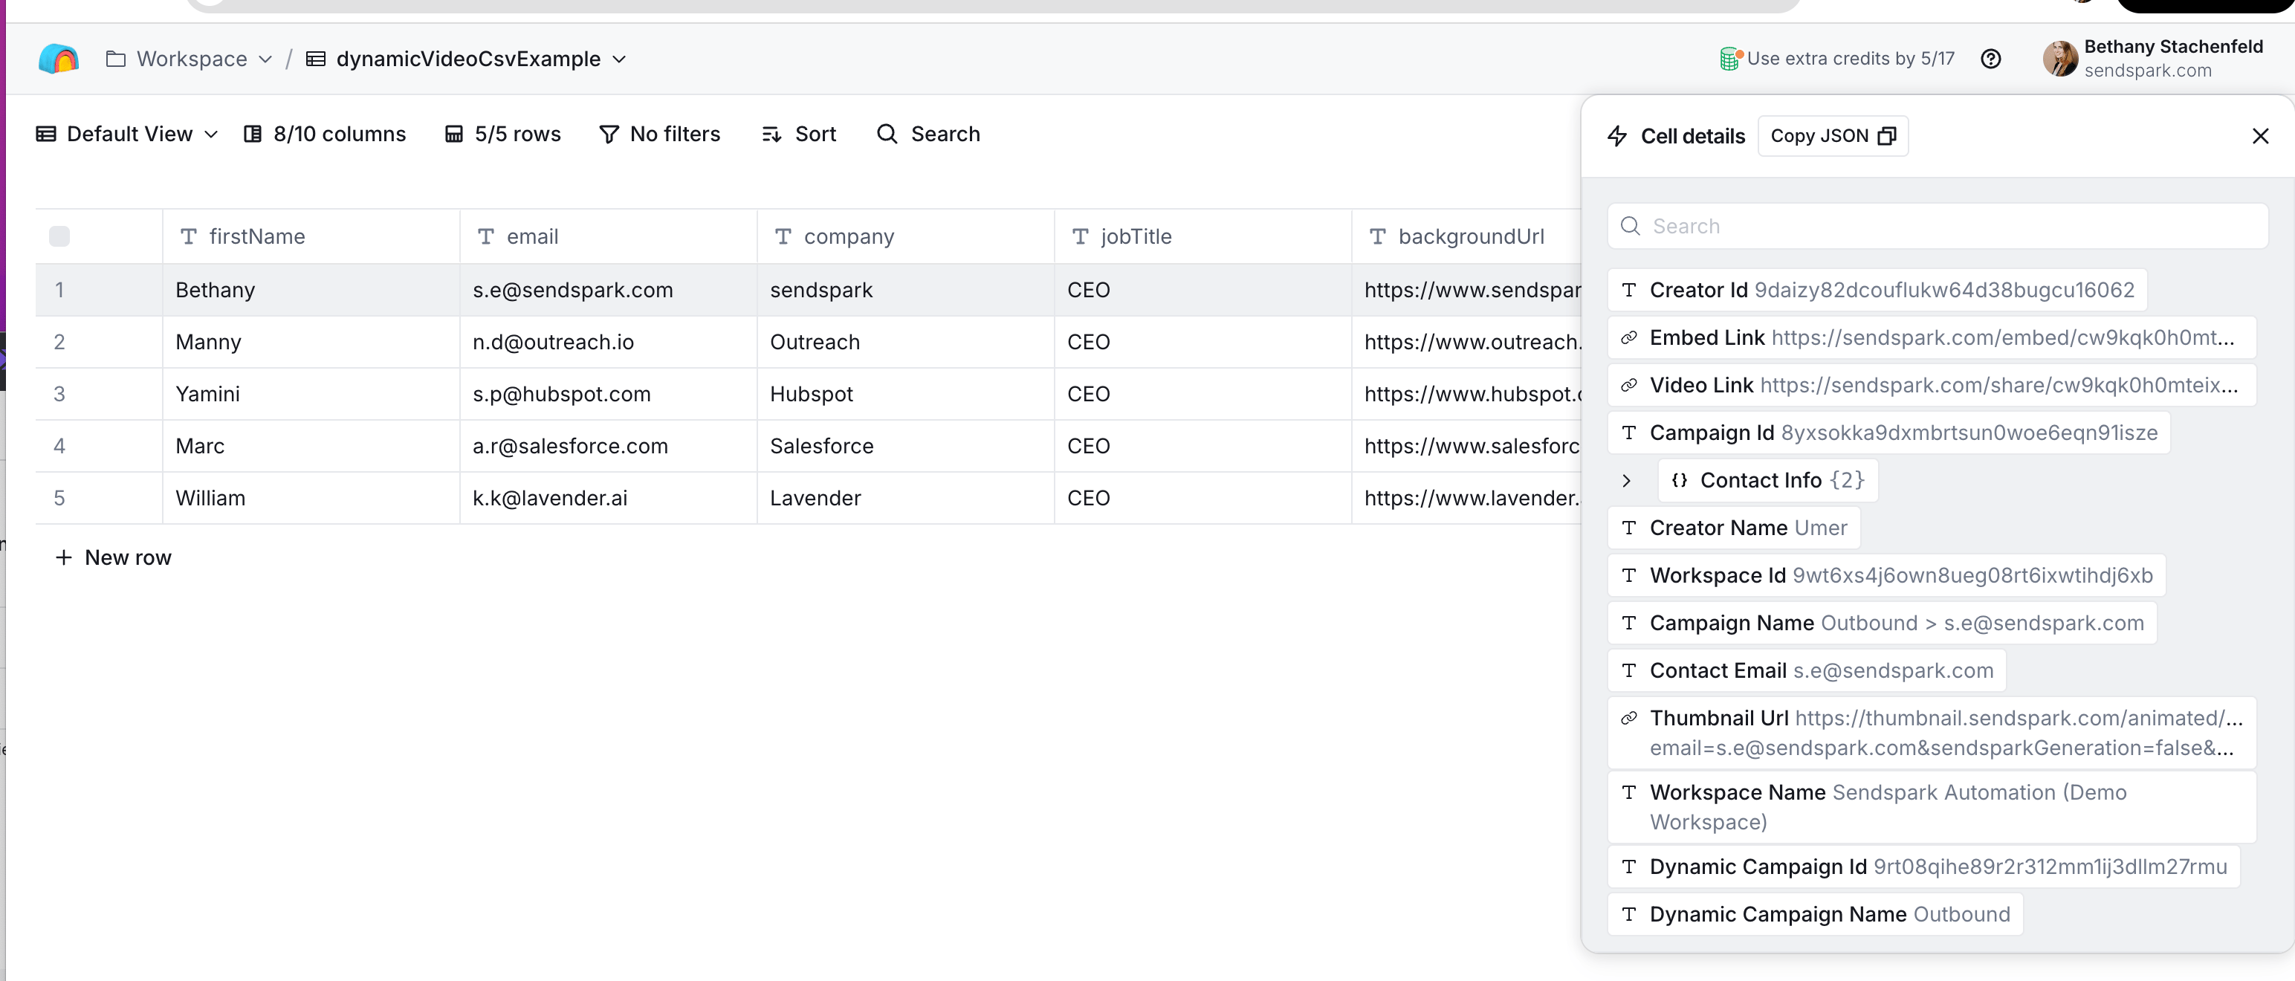Viewport: 2295px width, 981px height.
Task: Click Bethany Stachenfeld's profile avatar
Action: coord(2060,59)
